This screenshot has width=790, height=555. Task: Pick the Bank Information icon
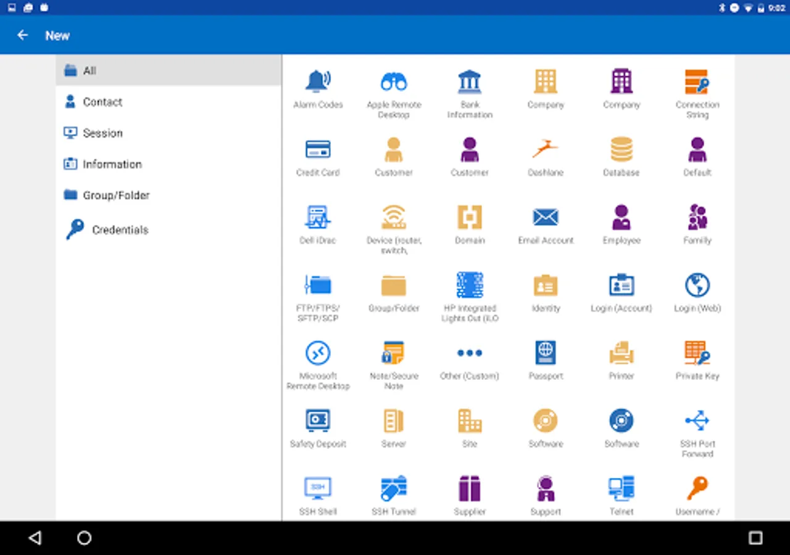470,81
